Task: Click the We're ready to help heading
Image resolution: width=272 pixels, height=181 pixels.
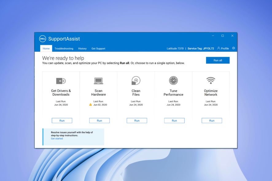Action: 63,58
